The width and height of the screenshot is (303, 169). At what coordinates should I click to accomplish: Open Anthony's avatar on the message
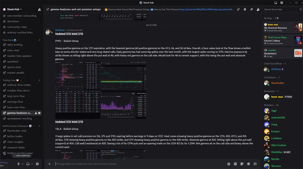(49, 32)
